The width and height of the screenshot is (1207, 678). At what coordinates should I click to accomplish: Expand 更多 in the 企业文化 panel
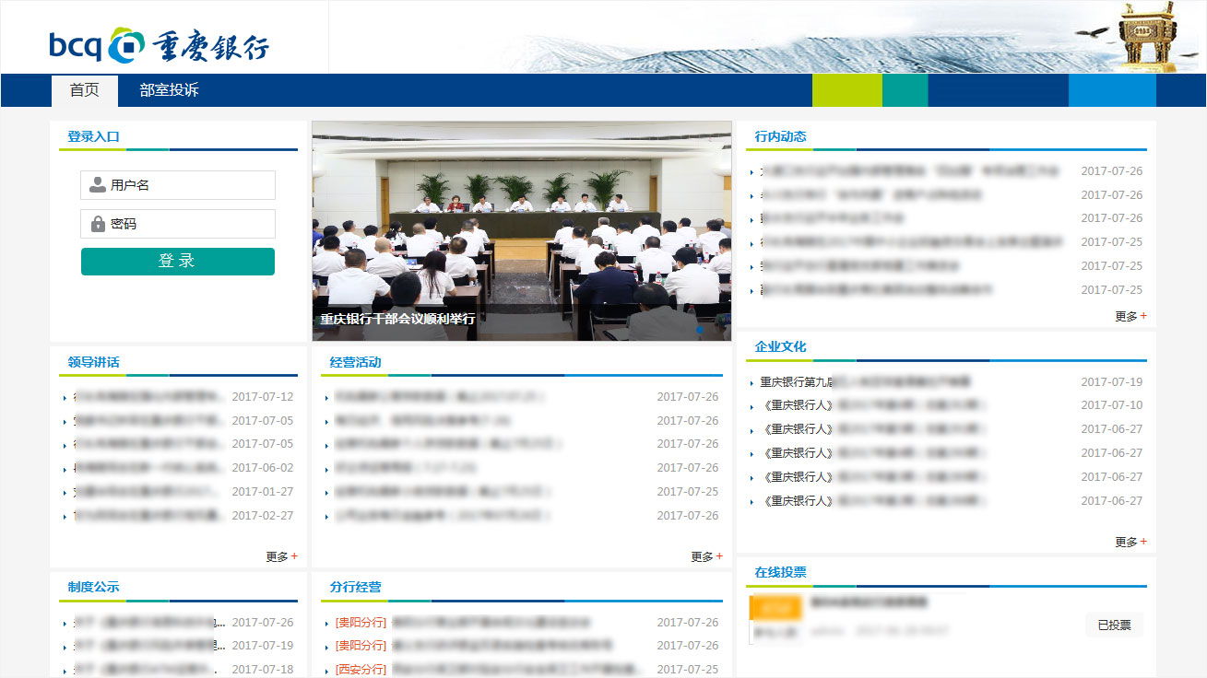click(1130, 542)
